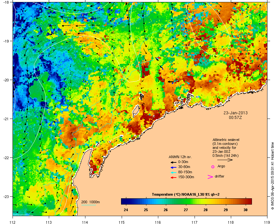Click the 23-Jan-2013 date text
The height and width of the screenshot is (224, 277).
tap(235, 113)
